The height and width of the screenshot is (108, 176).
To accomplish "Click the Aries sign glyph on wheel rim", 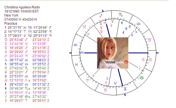I will [x=87, y=81].
